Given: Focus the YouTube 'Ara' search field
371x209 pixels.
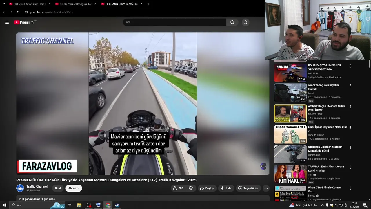Looking at the screenshot, I should 174,22.
